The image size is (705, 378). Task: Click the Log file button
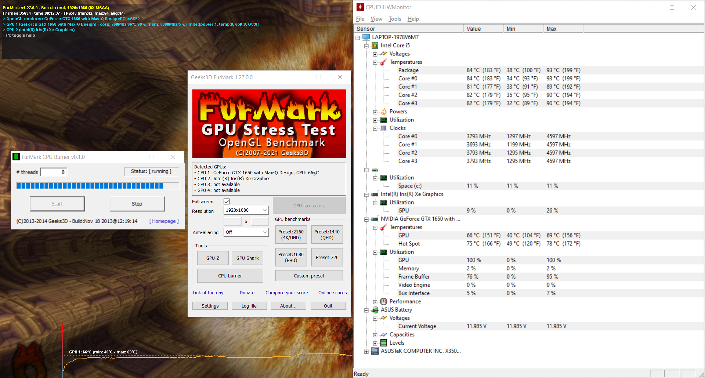pyautogui.click(x=249, y=306)
